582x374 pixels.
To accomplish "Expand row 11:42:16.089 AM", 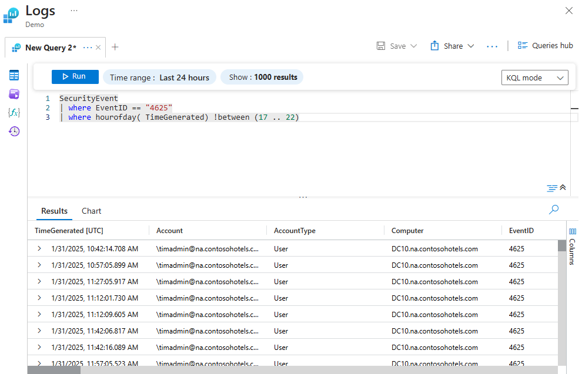I will 39,347.
